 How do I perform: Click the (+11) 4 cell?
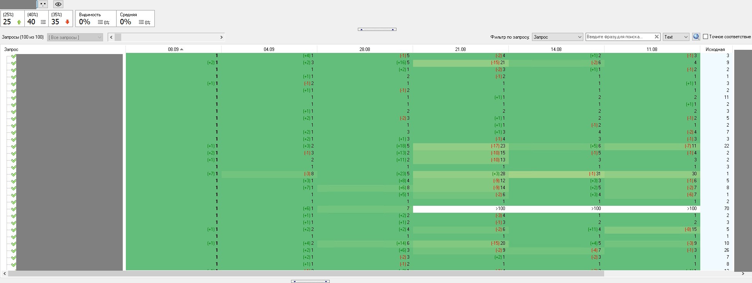pyautogui.click(x=556, y=230)
